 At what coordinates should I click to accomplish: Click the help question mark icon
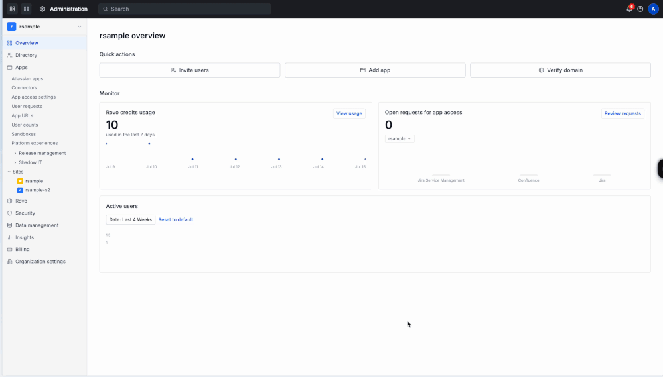coord(640,9)
